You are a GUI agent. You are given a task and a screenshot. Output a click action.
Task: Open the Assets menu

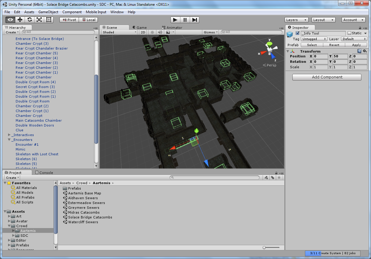click(29, 12)
